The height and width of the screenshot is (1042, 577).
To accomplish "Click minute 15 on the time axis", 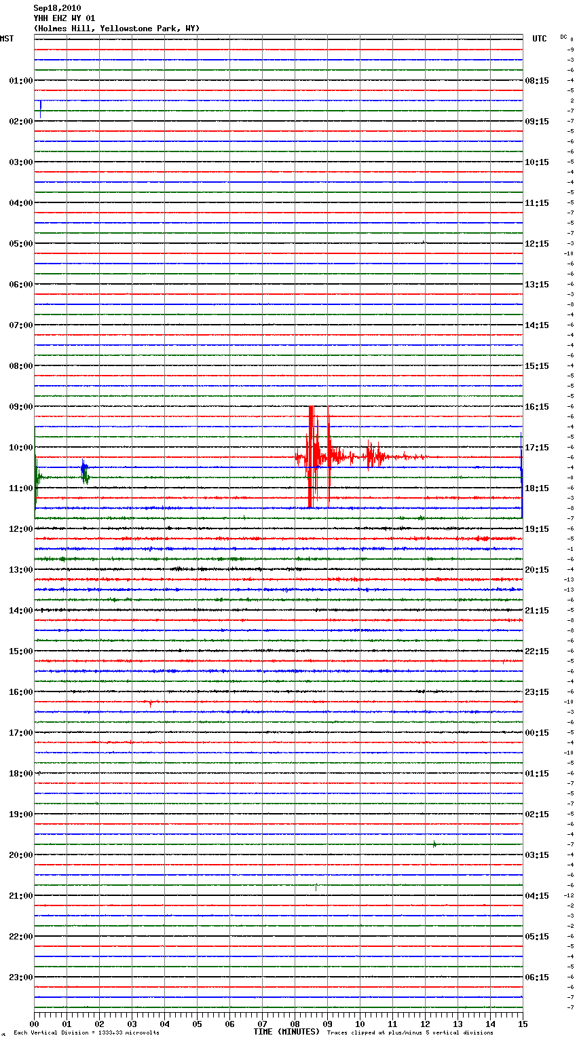I will [523, 1024].
